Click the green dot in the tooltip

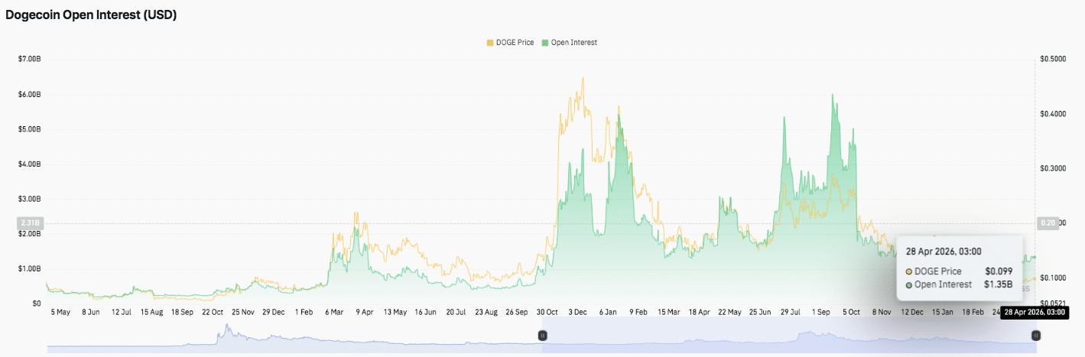tap(908, 284)
